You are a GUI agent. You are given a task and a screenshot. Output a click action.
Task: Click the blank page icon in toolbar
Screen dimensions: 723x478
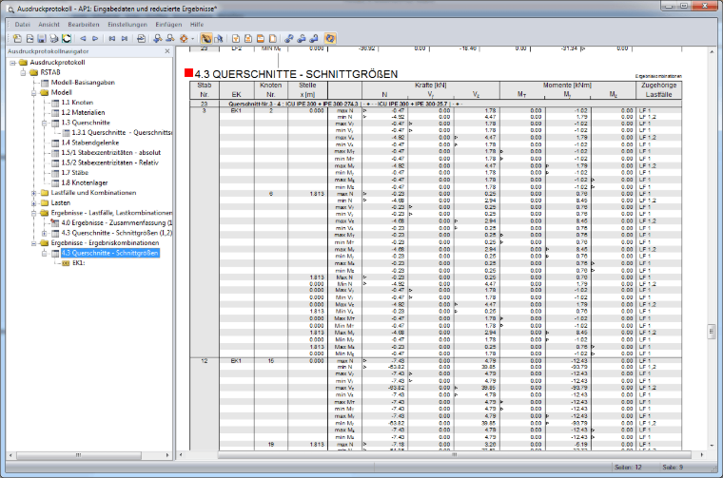coord(273,39)
